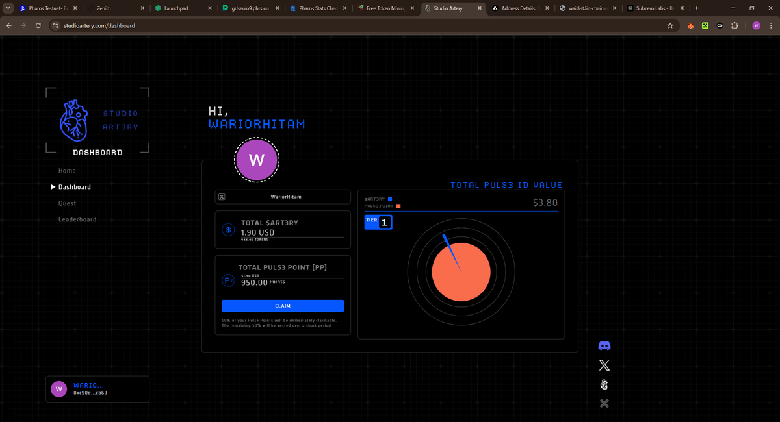Go forward in browser history
The image size is (780, 422).
click(23, 25)
